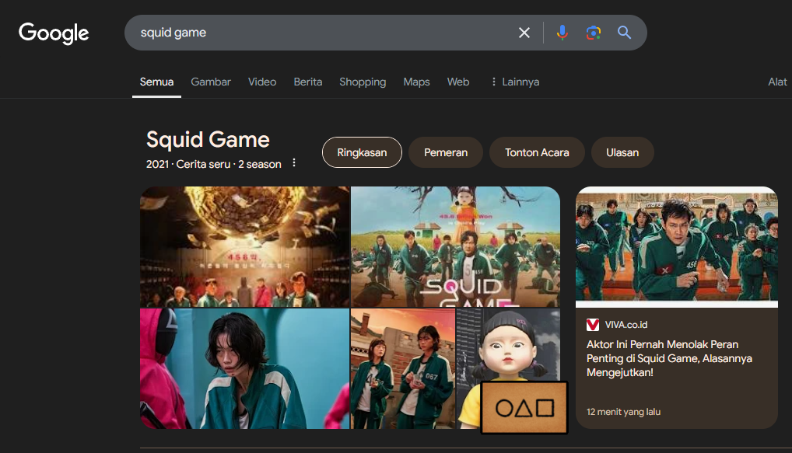Open the Tonton Acara chip
The image size is (792, 453).
pyautogui.click(x=537, y=152)
